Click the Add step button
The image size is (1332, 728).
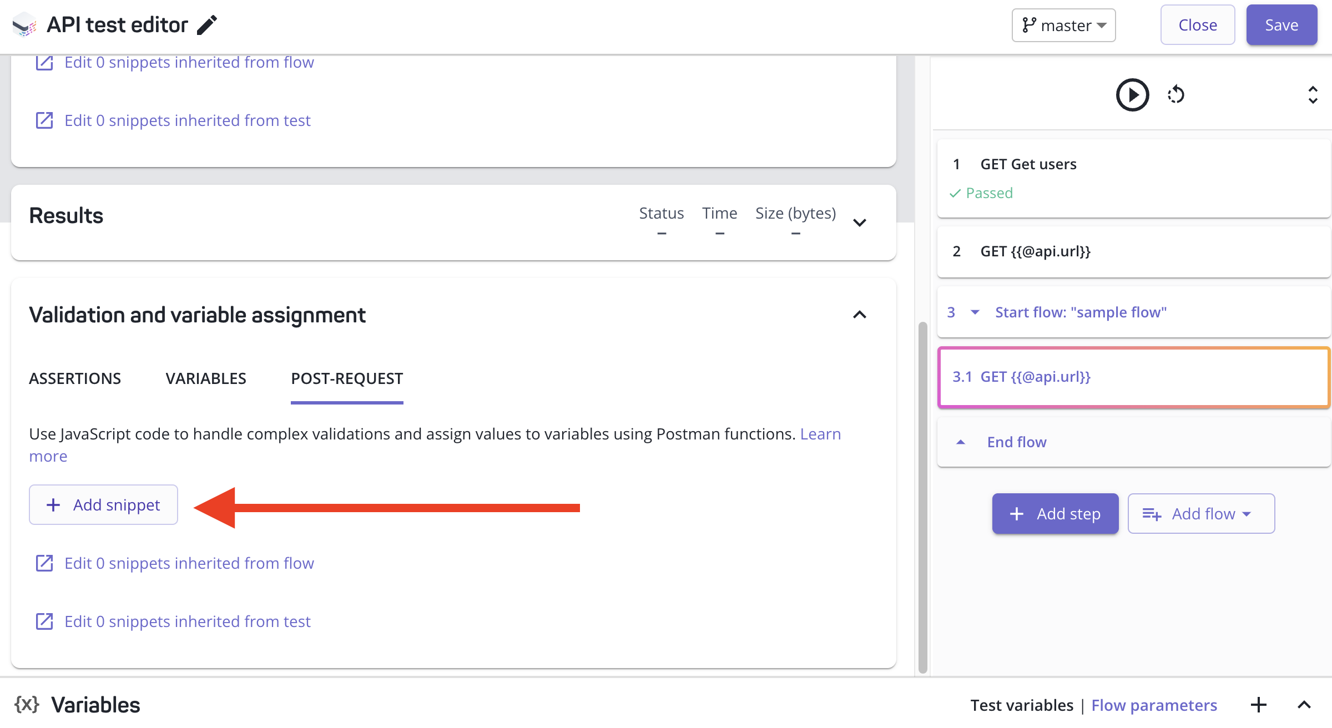1055,514
